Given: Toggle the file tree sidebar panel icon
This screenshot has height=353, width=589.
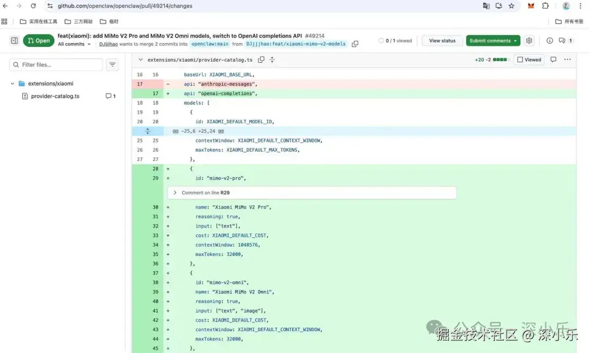Looking at the screenshot, I should click(14, 40).
